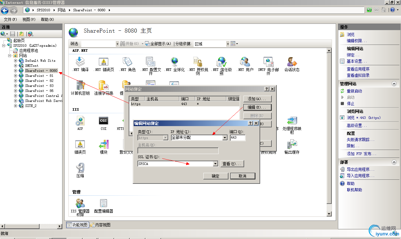The width and height of the screenshot is (401, 239).
Task: Open the 帮助(H) menu
Action: (x=47, y=19)
